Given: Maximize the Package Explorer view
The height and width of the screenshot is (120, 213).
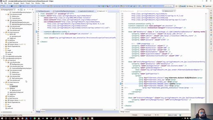Looking at the screenshot, I should (x=33, y=10).
